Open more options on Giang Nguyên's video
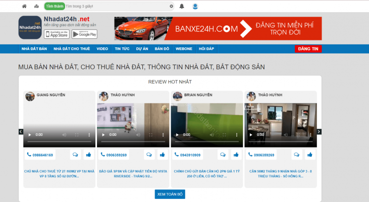Image resolution: width=369 pixels, height=202 pixels. (89, 135)
